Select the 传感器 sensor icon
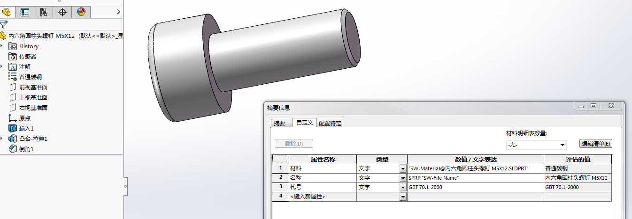The image size is (632, 219). coord(13,57)
